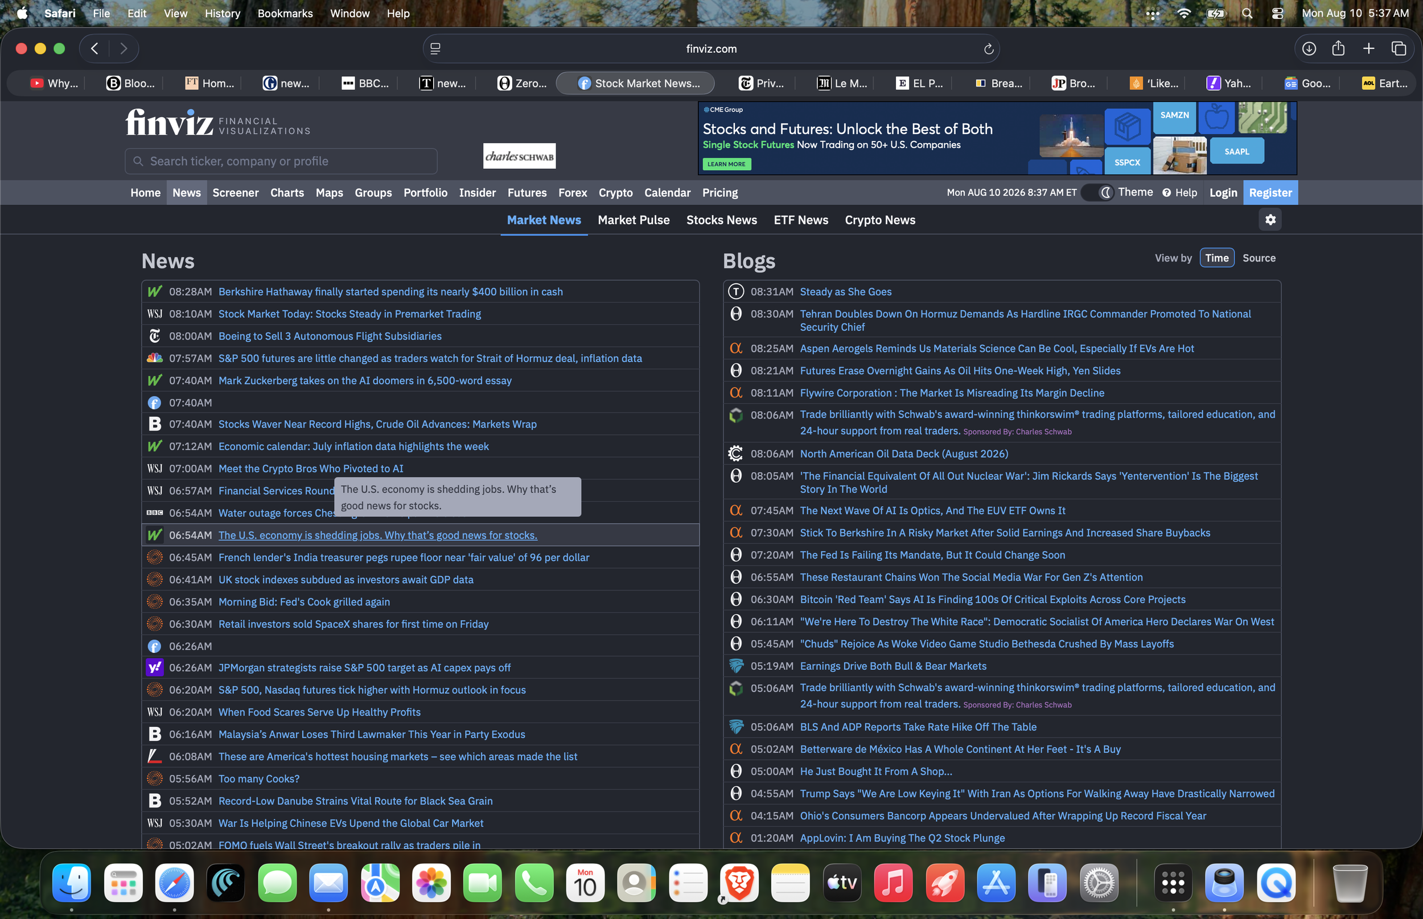
Task: Click the BBC icon beside Water outage headline
Action: (155, 513)
